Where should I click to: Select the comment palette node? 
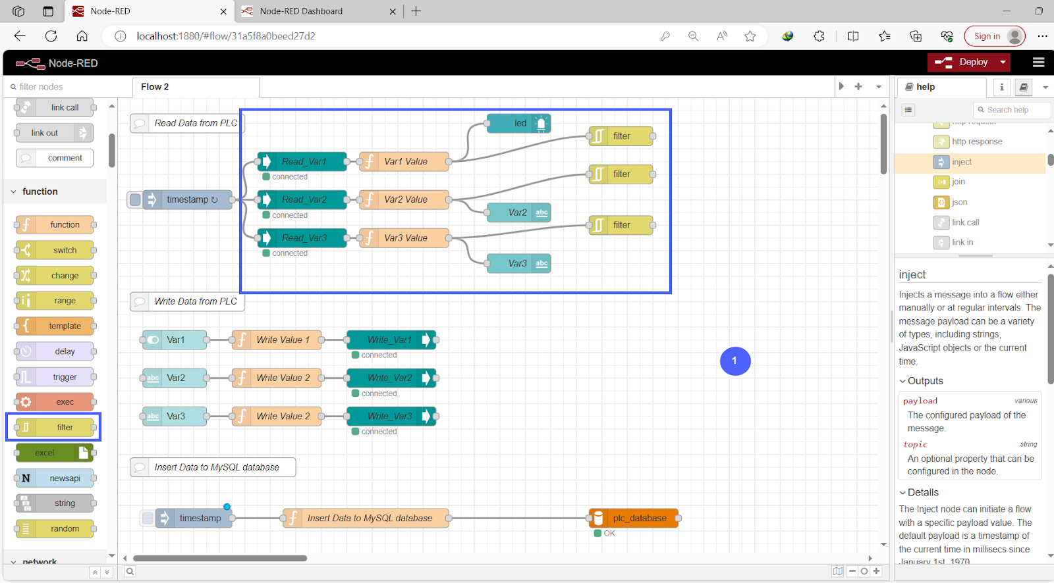(x=55, y=158)
